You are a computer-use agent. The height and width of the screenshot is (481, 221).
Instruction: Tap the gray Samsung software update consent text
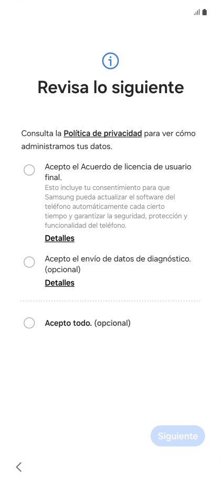point(116,206)
